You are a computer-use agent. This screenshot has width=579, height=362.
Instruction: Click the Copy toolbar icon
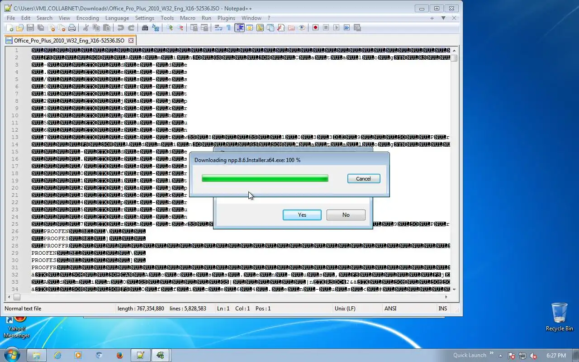point(97,28)
